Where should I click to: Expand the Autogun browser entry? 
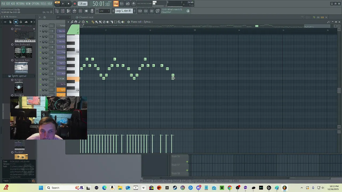click(x=12, y=80)
